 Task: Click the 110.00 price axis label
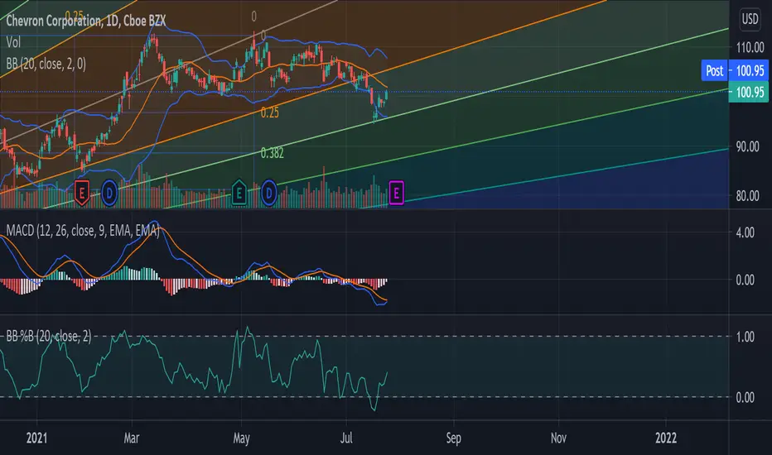(x=750, y=48)
